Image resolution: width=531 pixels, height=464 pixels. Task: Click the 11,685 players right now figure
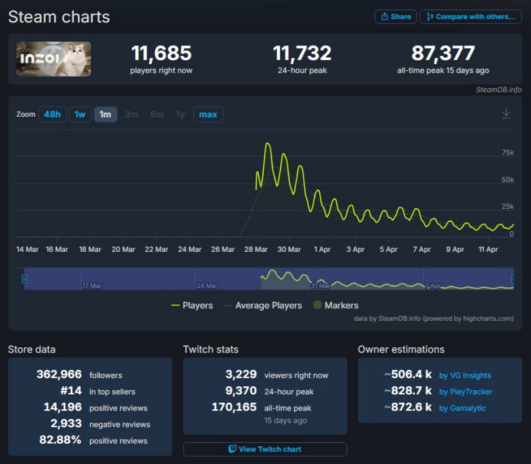pyautogui.click(x=161, y=53)
